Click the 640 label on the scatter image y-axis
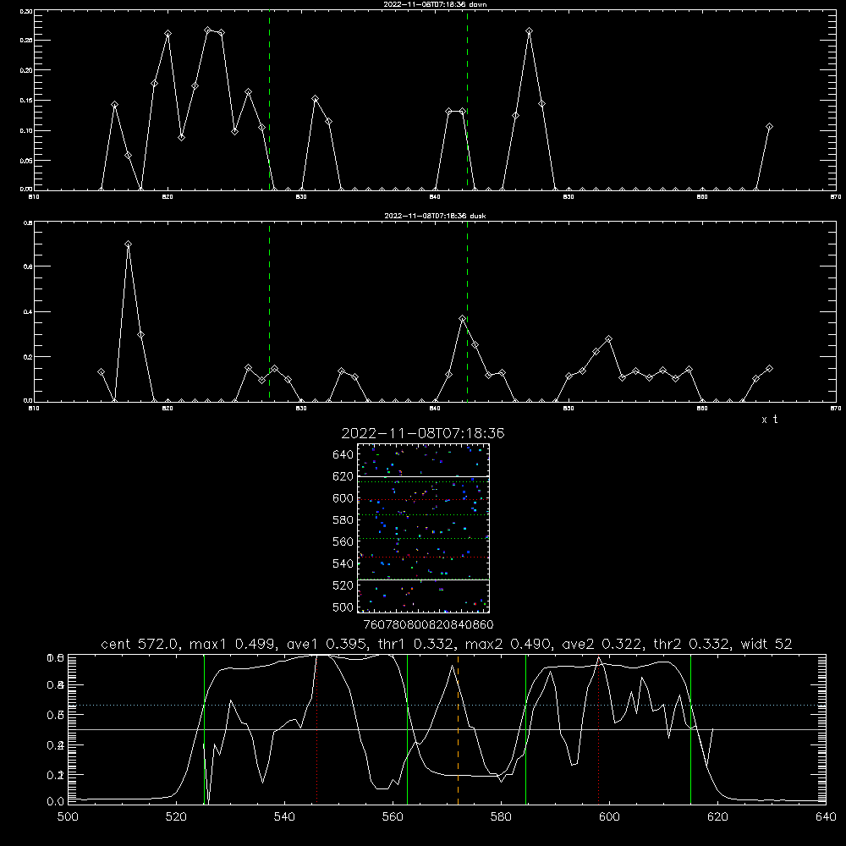The width and height of the screenshot is (846, 846). [343, 454]
